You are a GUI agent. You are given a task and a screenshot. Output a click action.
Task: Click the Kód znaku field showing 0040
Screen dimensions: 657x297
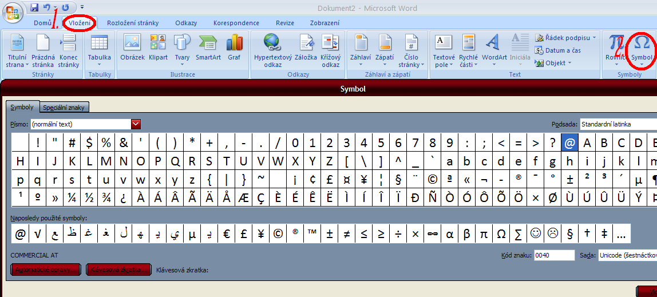555,255
